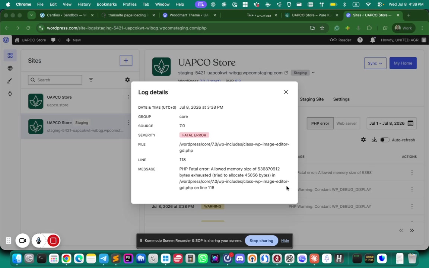The image size is (429, 268).
Task: Open the log table view settings gear
Action: [x=363, y=140]
